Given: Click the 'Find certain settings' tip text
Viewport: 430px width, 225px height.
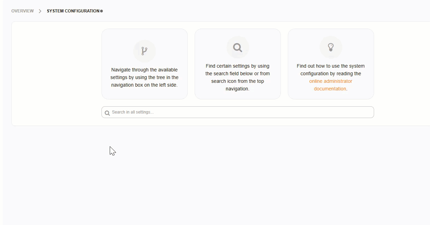Looking at the screenshot, I should tap(237, 66).
